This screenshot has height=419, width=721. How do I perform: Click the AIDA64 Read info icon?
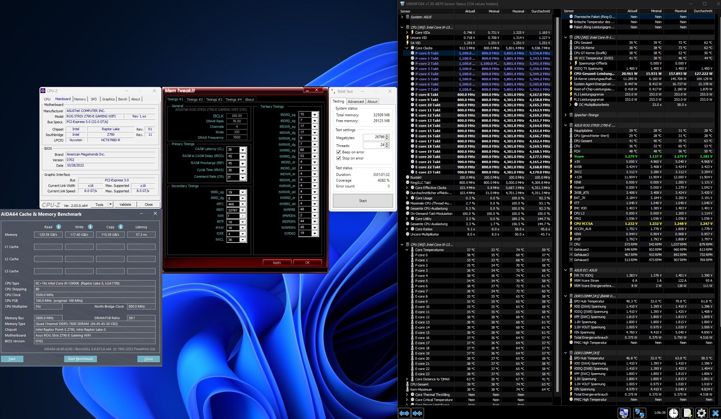[59, 227]
